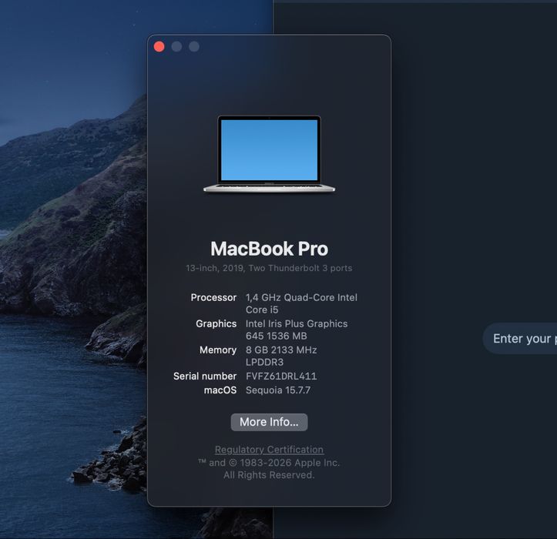Select the serial number FVFZ61DRL411

[x=281, y=376]
